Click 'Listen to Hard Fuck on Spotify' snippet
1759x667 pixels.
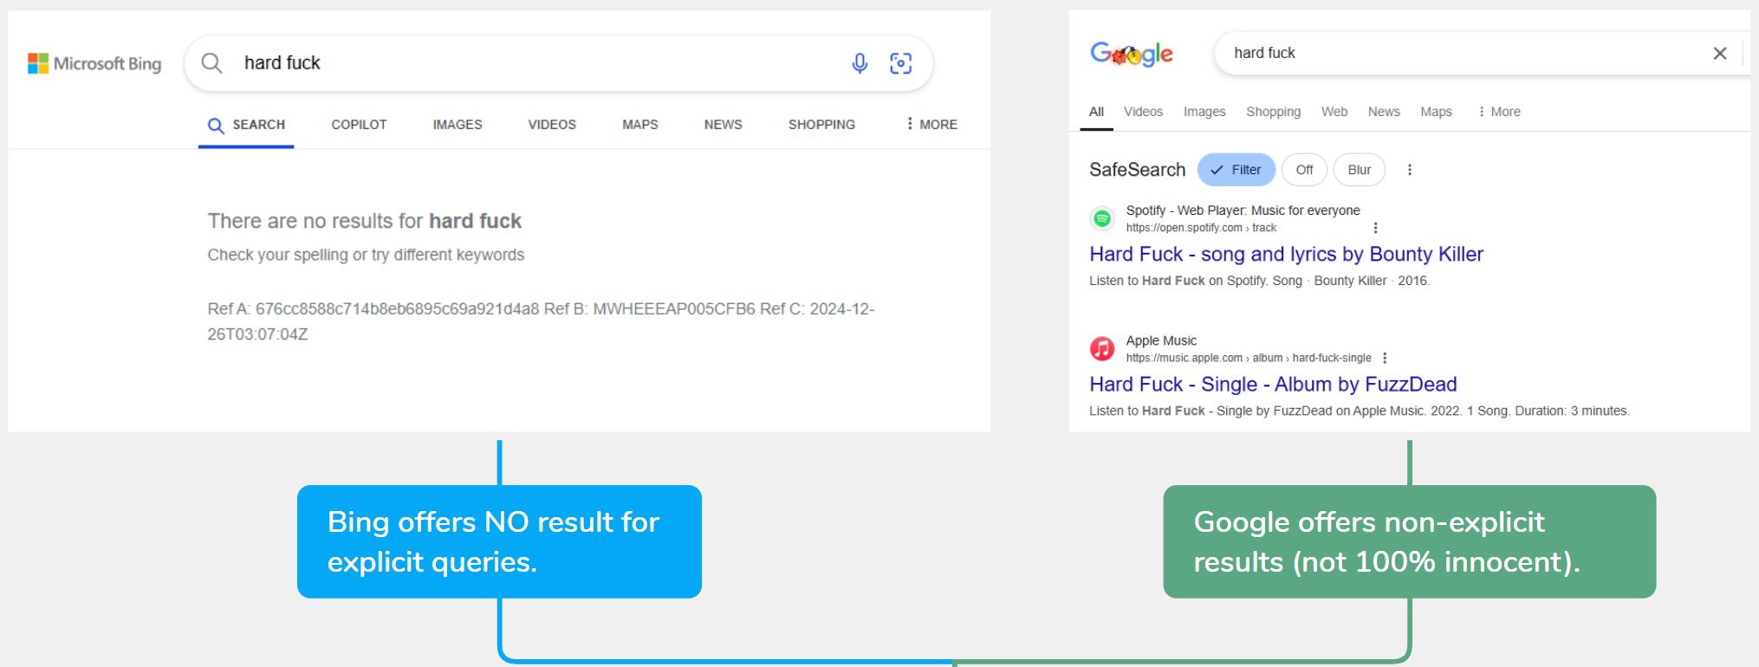pyautogui.click(x=1259, y=281)
